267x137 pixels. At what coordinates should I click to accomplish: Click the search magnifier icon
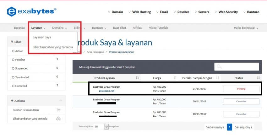pos(219,67)
